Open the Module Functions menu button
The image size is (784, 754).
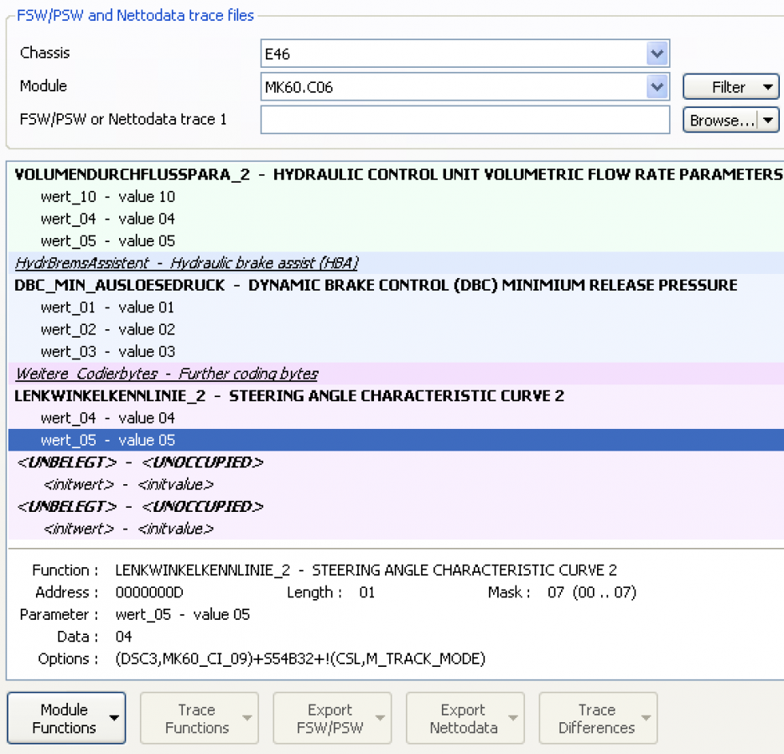(x=66, y=719)
